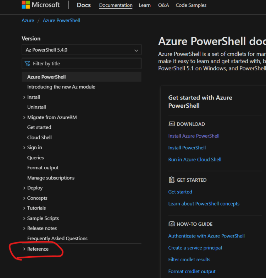Open the Install PowerShell link
The height and width of the screenshot is (278, 266).
[187, 148]
